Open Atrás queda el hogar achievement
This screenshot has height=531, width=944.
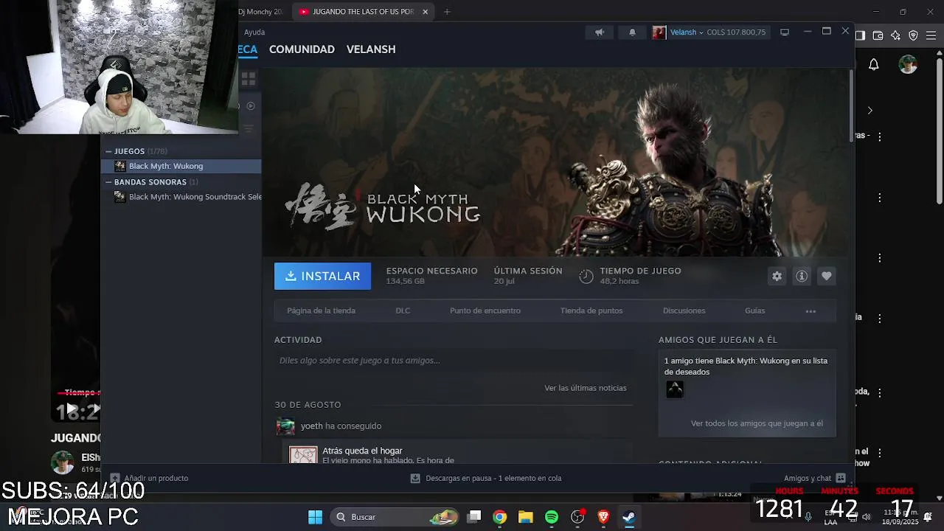(x=362, y=451)
